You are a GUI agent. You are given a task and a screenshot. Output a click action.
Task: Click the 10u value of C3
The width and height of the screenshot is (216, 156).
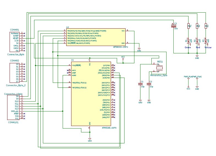click(176, 29)
